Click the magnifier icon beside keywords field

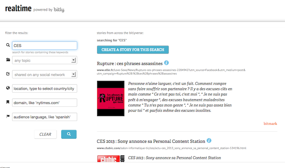pos(8,46)
